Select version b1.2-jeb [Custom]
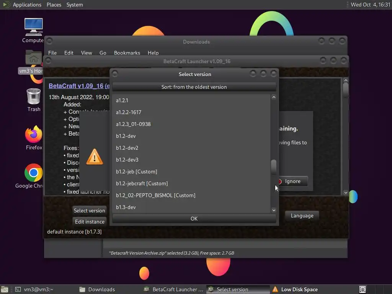Screen dimensions: 392x294 point(191,171)
